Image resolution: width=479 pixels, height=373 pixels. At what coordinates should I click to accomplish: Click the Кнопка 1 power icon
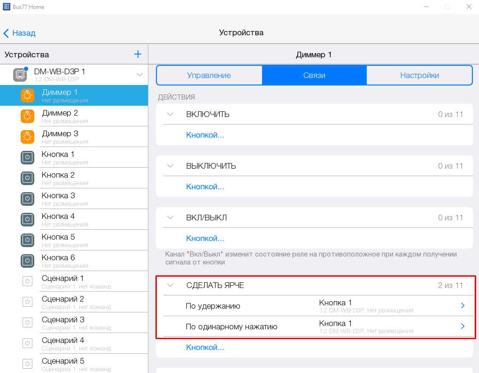(28, 157)
